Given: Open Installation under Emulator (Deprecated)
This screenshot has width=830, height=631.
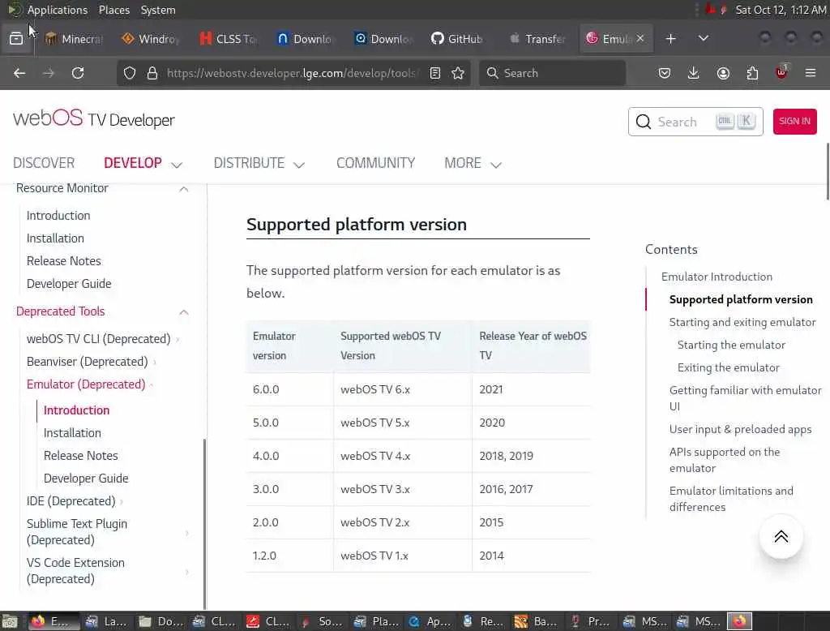Looking at the screenshot, I should coord(72,433).
